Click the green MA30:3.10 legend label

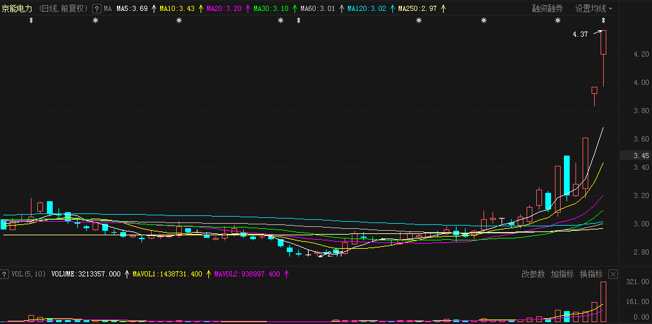click(271, 9)
